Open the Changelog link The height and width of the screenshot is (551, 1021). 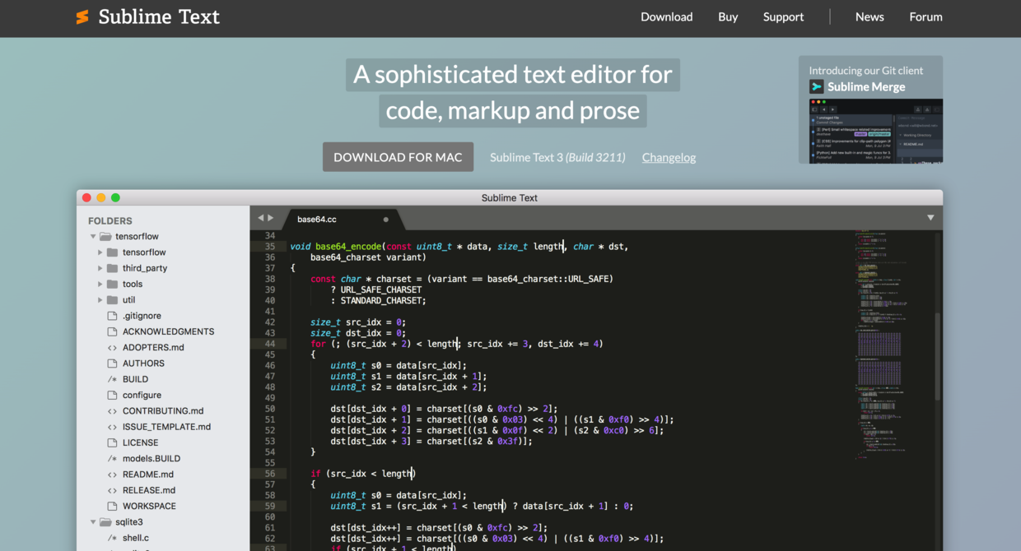669,157
